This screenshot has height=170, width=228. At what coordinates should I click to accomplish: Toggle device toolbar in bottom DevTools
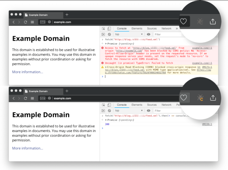[109, 105]
